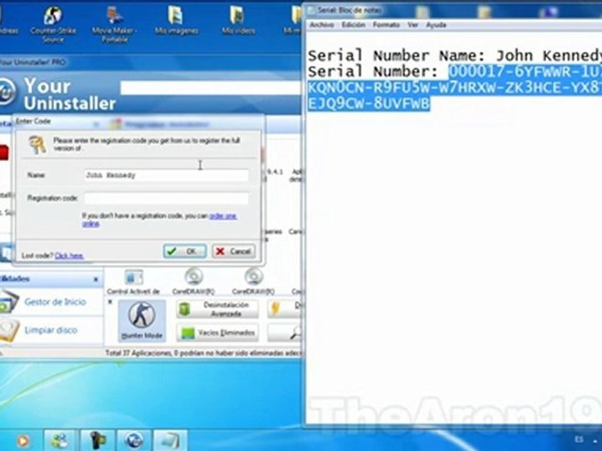This screenshot has height=451, width=602.
Task: Open Mis vídeos desktop folder
Action: (x=238, y=21)
